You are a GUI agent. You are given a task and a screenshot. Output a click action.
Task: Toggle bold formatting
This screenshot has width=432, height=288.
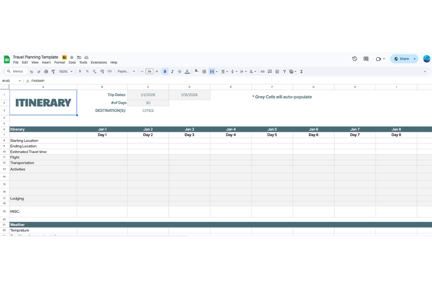click(165, 72)
